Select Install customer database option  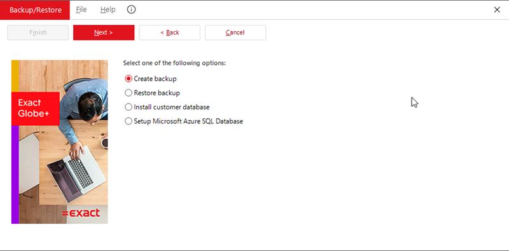tap(167, 107)
